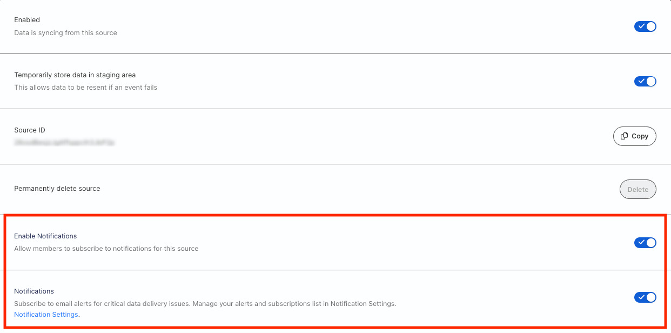Click "Allow members to subscribe" description text
671x333 pixels.
point(106,249)
